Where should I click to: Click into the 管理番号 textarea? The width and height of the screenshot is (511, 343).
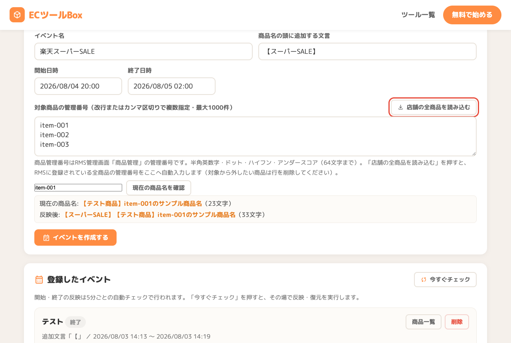(255, 136)
